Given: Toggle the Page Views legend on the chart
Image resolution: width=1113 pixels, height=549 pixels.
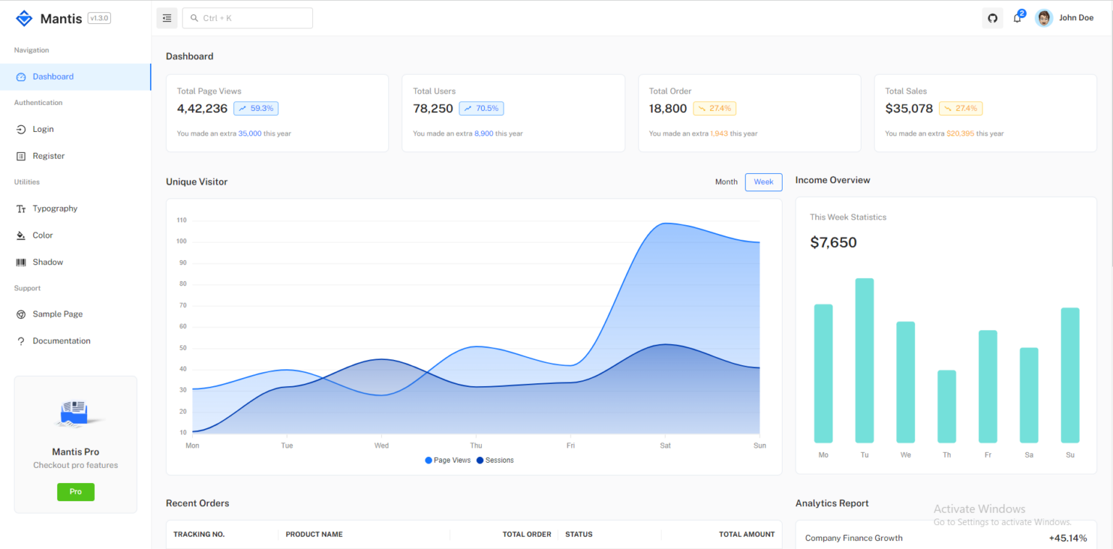Looking at the screenshot, I should [x=447, y=460].
